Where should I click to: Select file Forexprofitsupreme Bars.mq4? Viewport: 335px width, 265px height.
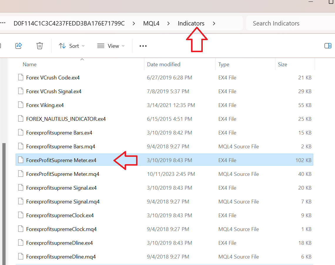click(x=164, y=147)
